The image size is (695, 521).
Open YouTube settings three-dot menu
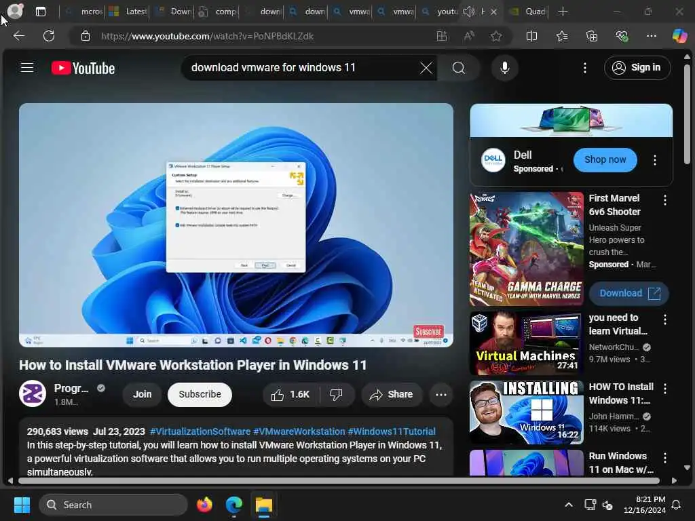[584, 68]
